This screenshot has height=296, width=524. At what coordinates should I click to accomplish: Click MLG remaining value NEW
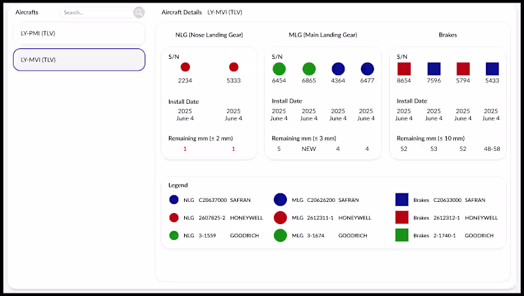(x=309, y=149)
